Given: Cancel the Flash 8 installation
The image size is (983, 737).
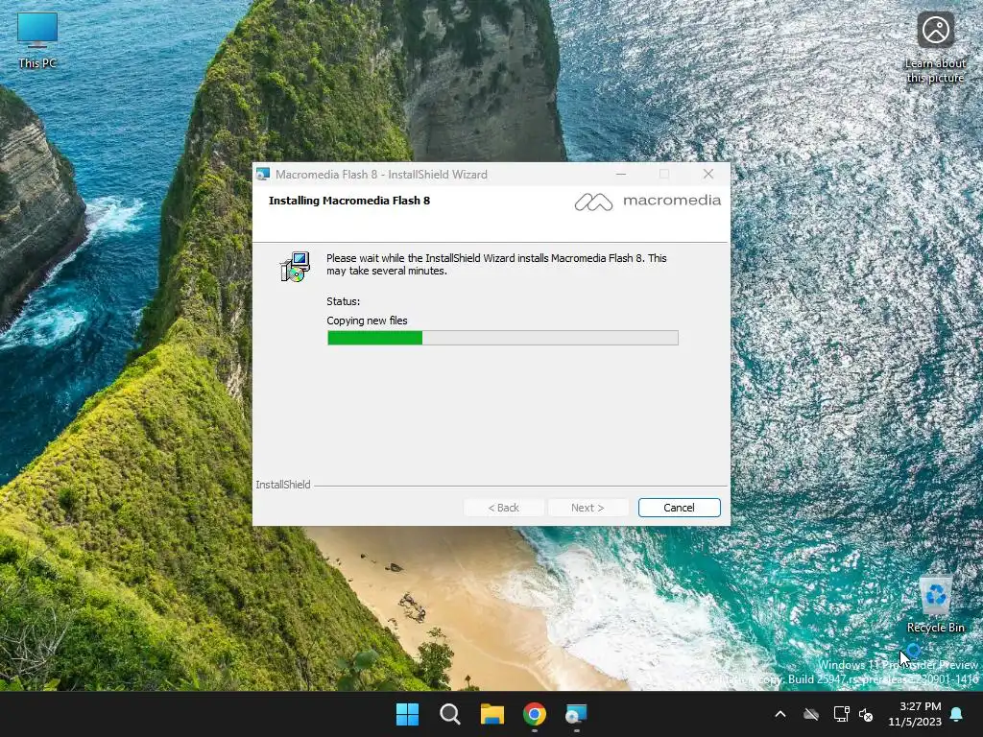Looking at the screenshot, I should point(679,508).
